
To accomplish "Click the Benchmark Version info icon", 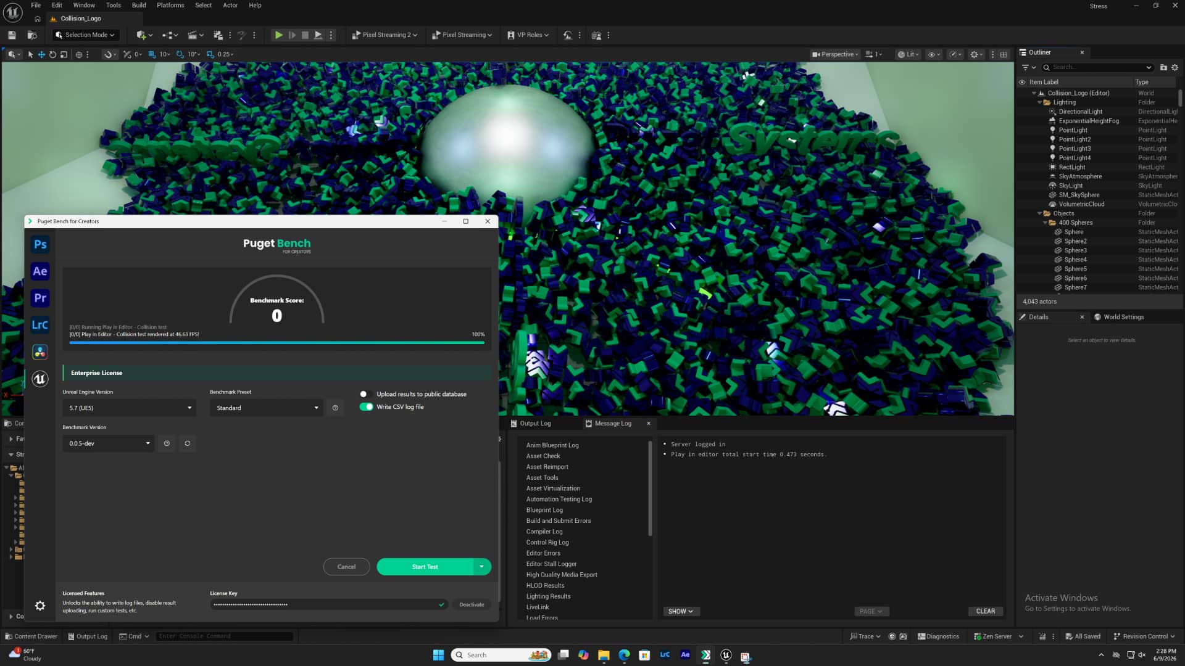I will click(167, 443).
